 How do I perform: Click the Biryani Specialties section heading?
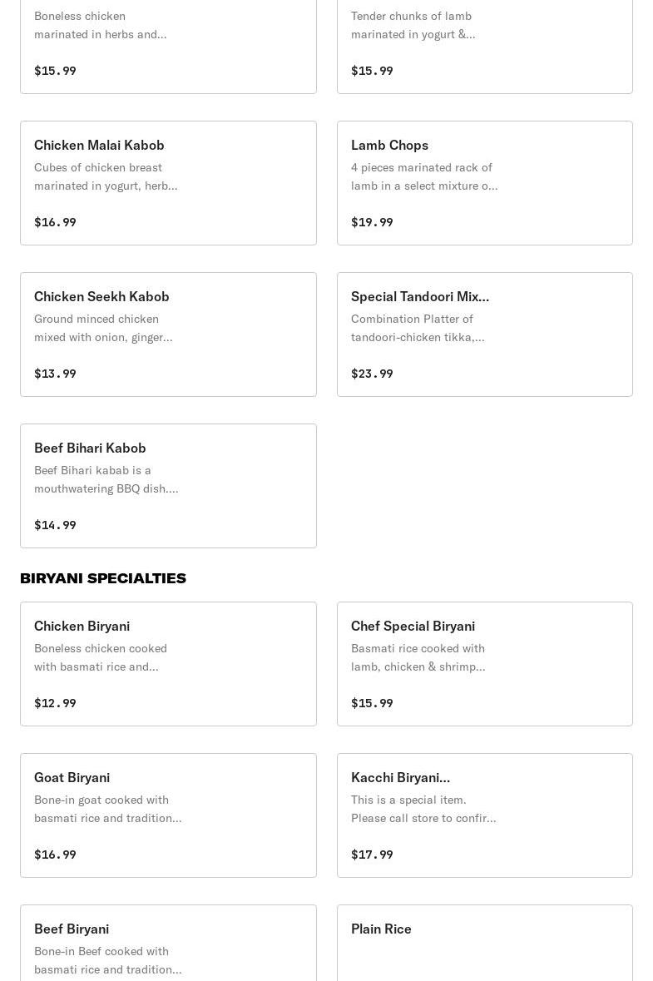click(103, 578)
